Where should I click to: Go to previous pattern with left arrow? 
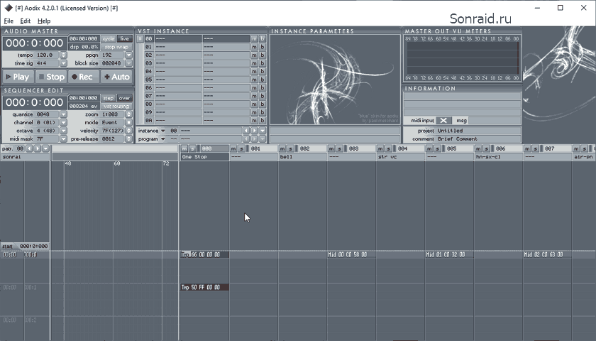29,148
